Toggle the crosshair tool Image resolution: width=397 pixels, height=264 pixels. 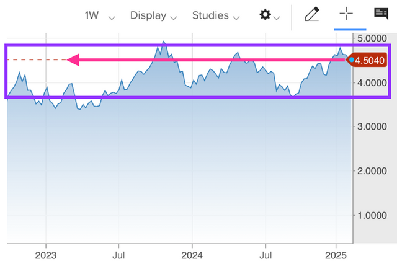[346, 14]
